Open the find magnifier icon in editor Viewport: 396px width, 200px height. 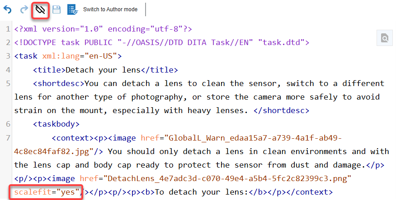tap(385, 39)
